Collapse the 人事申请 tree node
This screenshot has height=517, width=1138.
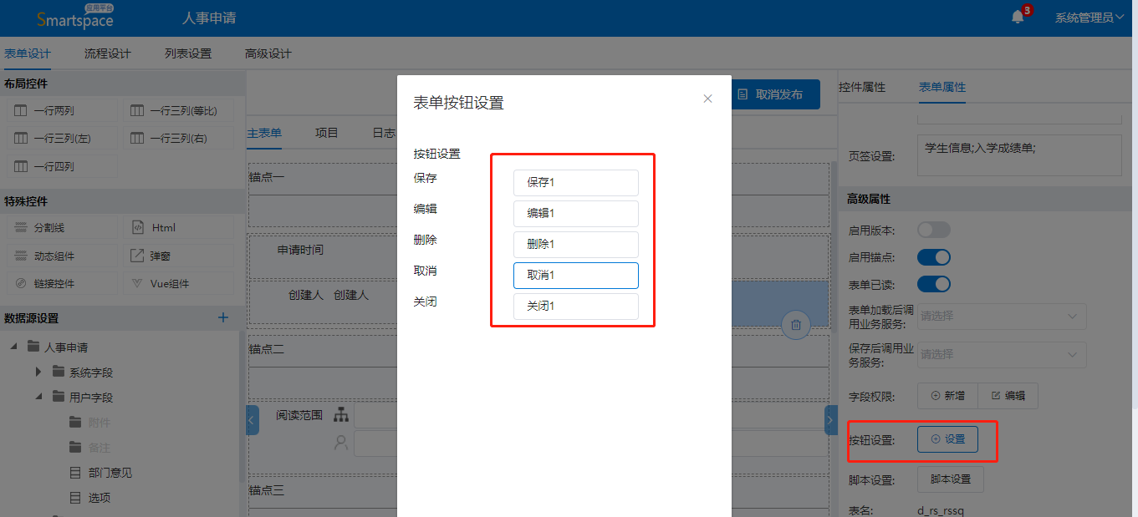click(13, 347)
